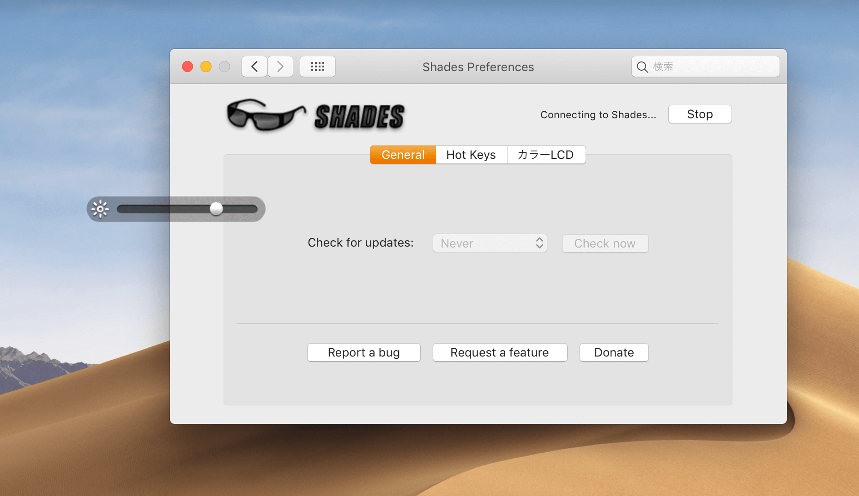
Task: Click the Check for updates: label
Action: pos(361,243)
